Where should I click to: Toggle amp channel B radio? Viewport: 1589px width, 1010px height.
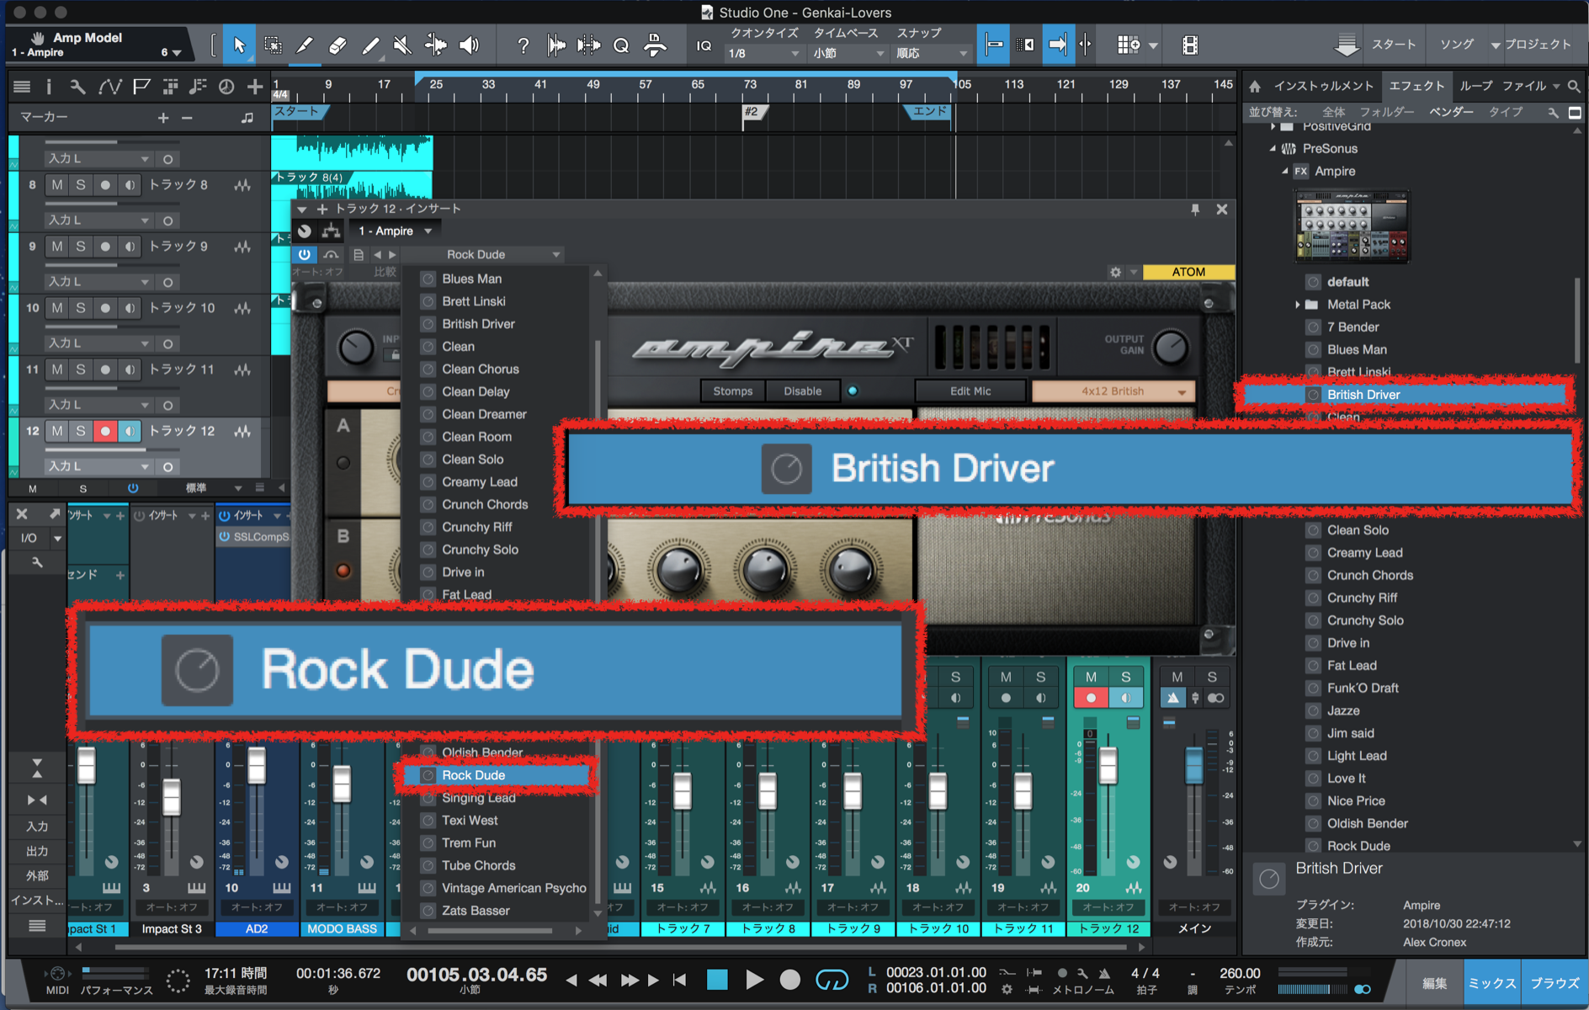pos(343,571)
